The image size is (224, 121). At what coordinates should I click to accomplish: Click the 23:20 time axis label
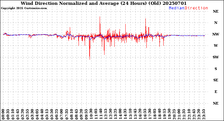pos(199,115)
